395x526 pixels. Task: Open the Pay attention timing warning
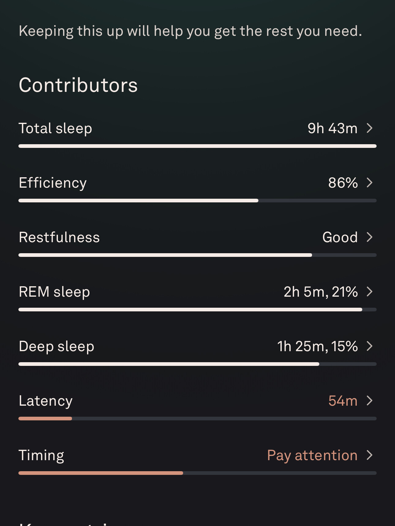coord(312,456)
